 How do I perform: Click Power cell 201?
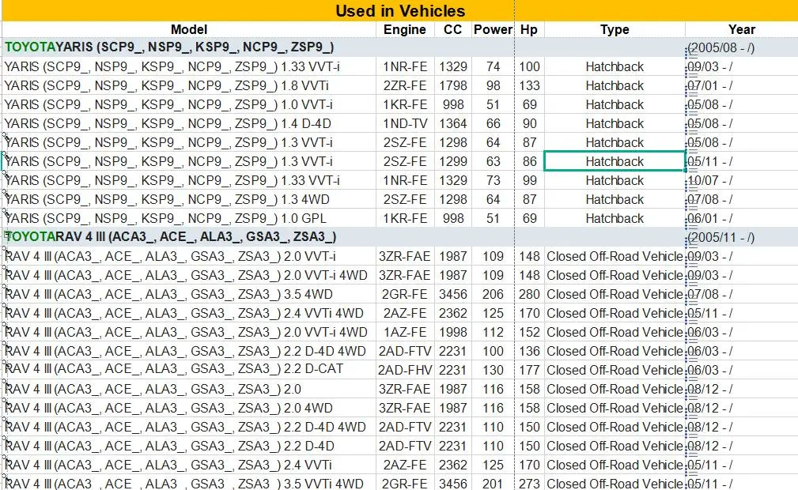tap(493, 483)
